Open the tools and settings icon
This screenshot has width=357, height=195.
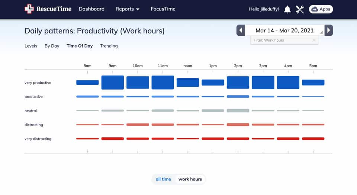[300, 9]
